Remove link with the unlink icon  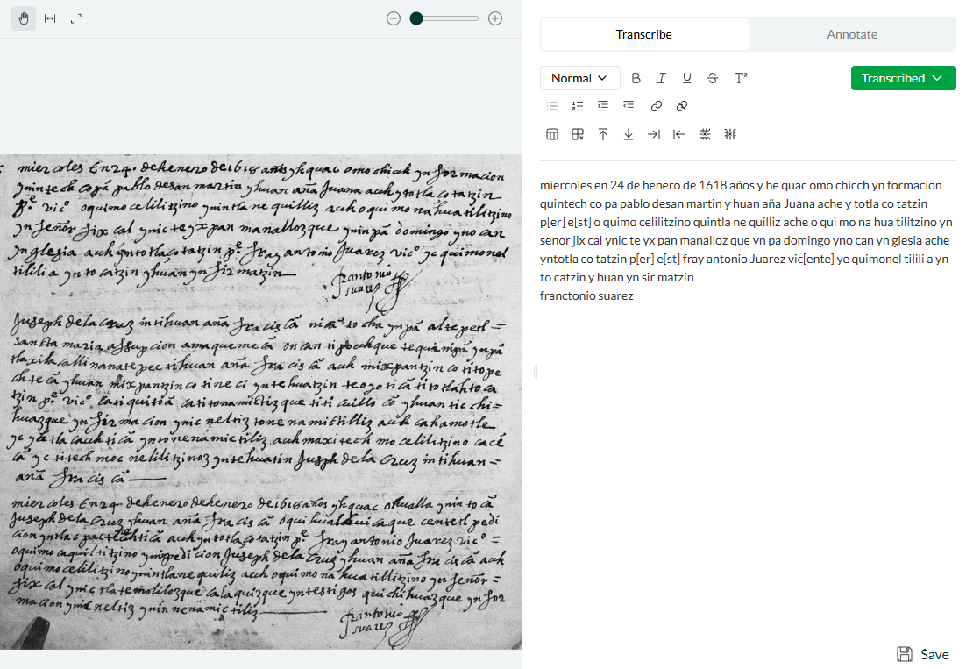click(681, 106)
